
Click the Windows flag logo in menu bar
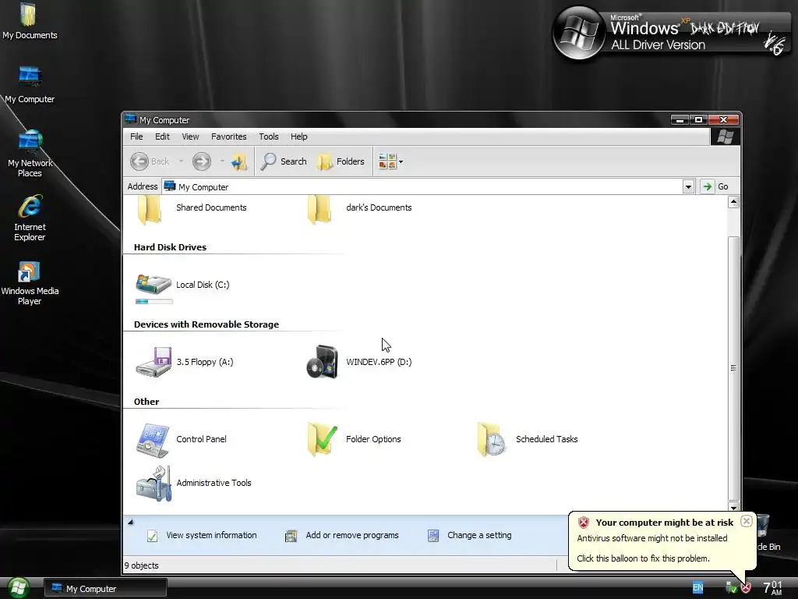click(x=726, y=136)
